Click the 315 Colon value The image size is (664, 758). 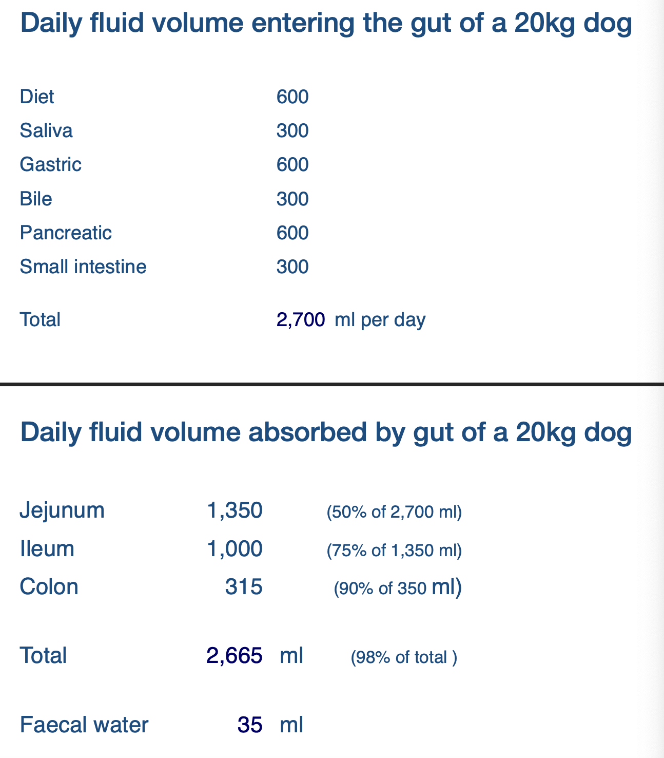[244, 586]
